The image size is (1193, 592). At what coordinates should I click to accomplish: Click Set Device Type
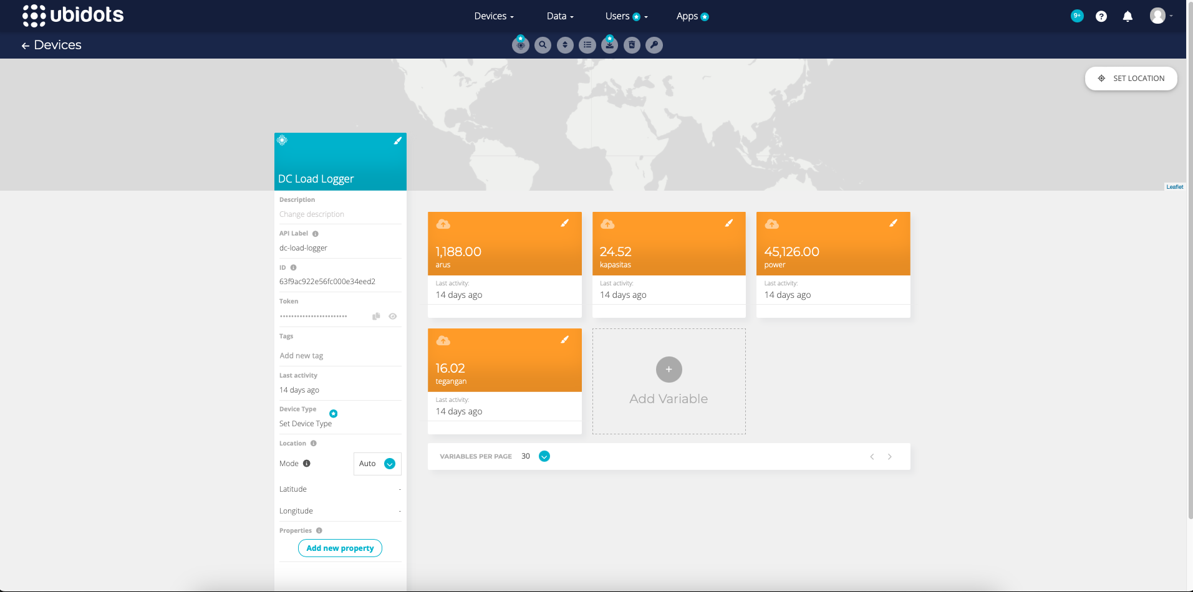coord(306,424)
